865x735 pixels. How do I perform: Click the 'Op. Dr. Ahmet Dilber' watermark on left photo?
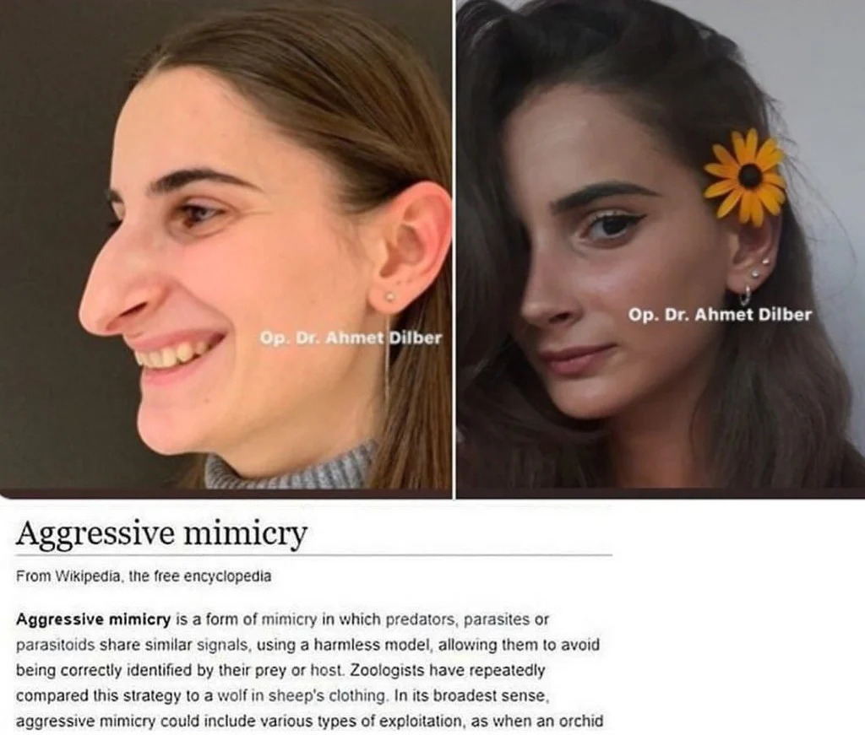(x=351, y=338)
